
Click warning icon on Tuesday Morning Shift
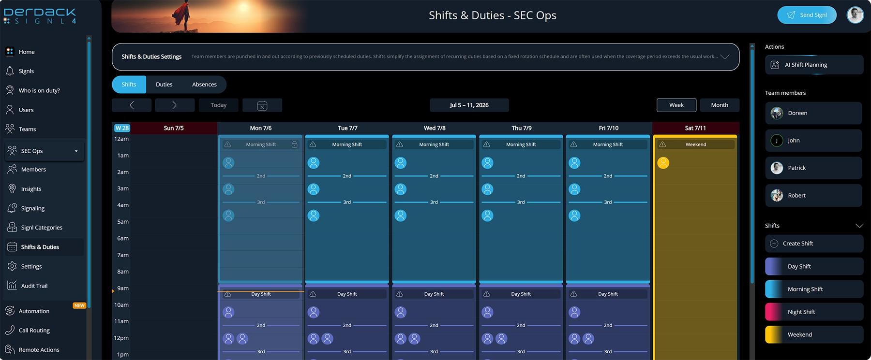point(313,144)
